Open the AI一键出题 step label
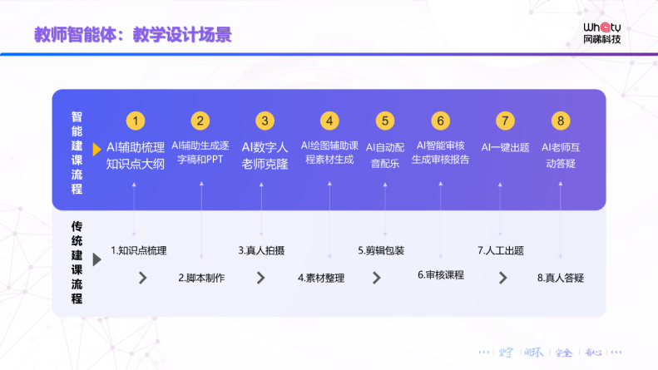 click(x=505, y=147)
